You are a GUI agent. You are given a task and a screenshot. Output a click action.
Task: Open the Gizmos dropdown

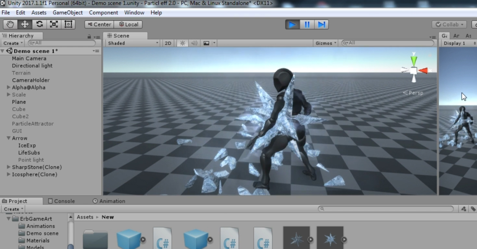(x=326, y=43)
